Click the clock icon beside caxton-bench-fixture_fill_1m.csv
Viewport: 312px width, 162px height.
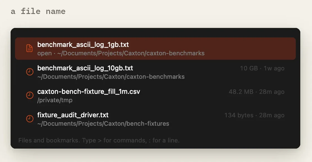(30, 95)
